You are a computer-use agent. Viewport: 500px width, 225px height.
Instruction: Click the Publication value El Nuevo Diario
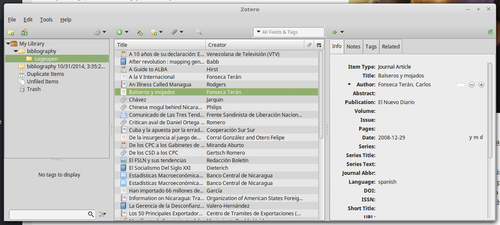click(x=396, y=102)
